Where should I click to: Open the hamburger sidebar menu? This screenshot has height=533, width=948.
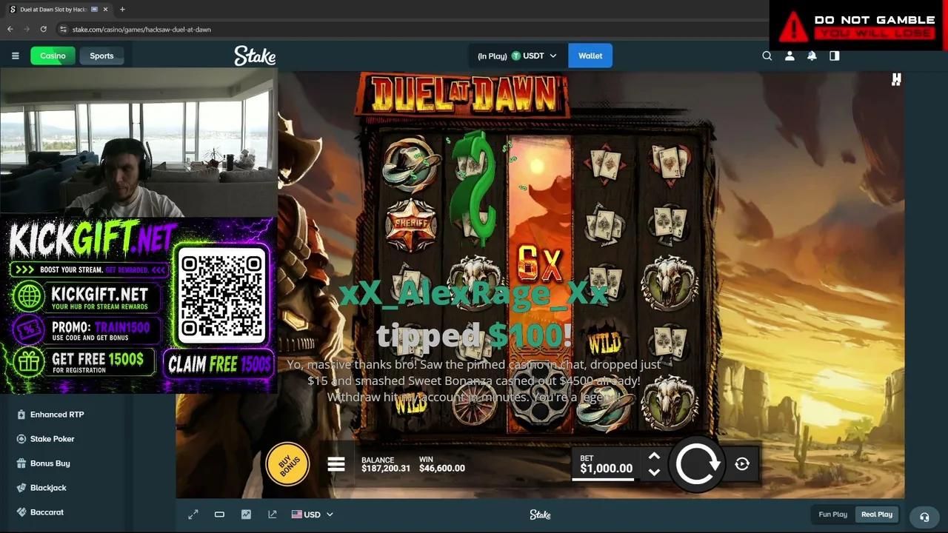point(15,56)
